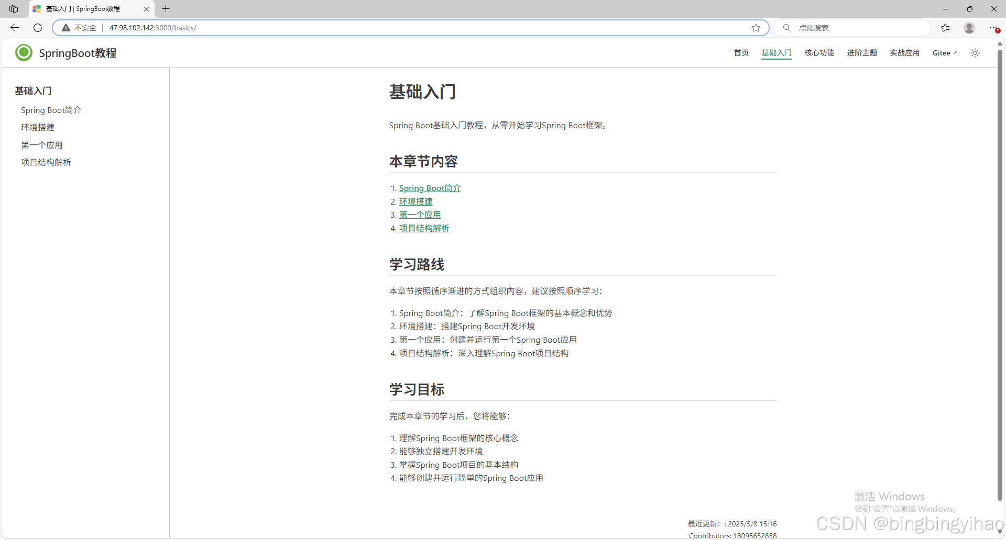Open the browser profile avatar

(969, 28)
